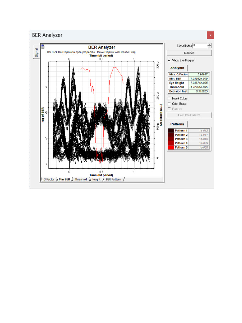Select the Patterns panel tab
Viewport: 242px width, 323px height.
[177, 124]
